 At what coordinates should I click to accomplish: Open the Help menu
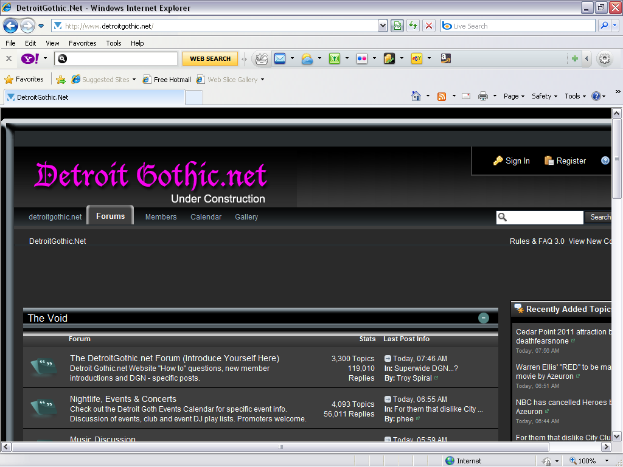point(137,43)
